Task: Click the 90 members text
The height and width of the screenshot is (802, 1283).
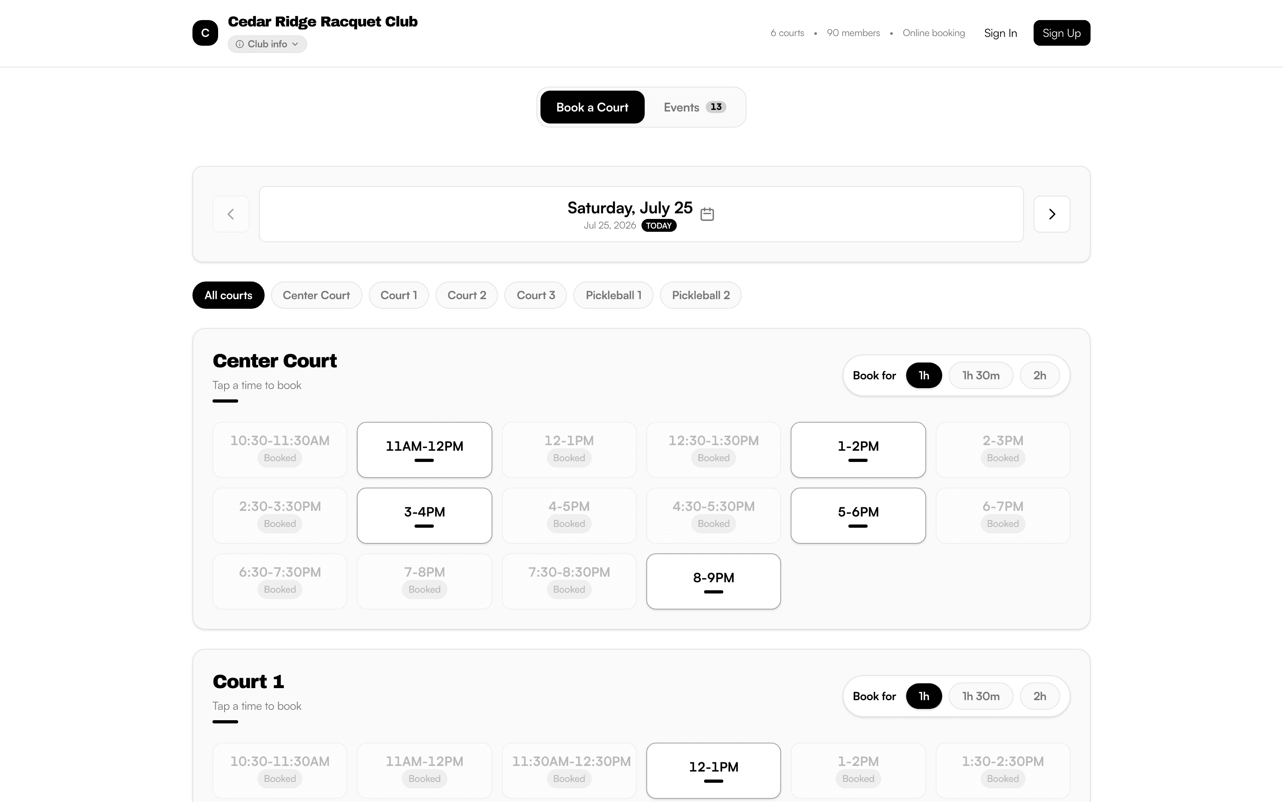Action: [x=853, y=33]
